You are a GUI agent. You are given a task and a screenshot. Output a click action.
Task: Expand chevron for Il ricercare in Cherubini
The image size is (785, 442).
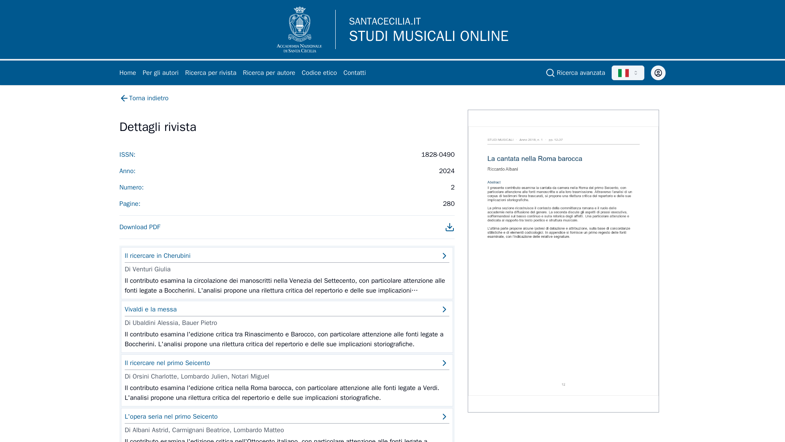click(x=444, y=256)
